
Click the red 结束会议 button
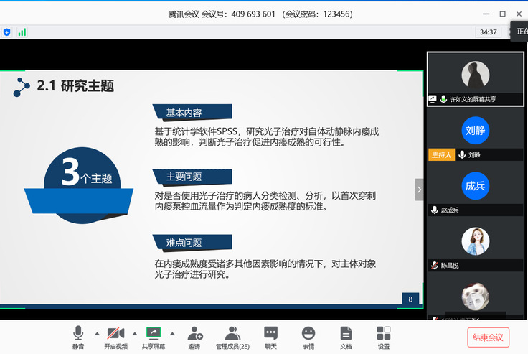tap(488, 337)
